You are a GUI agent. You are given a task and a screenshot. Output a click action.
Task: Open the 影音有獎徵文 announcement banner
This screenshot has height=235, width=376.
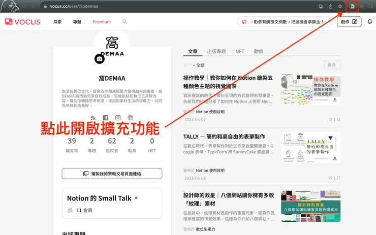(285, 22)
